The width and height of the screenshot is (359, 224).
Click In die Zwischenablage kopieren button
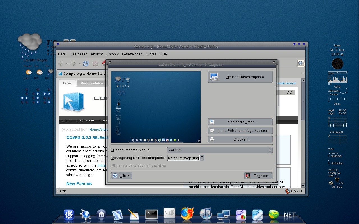[240, 130]
